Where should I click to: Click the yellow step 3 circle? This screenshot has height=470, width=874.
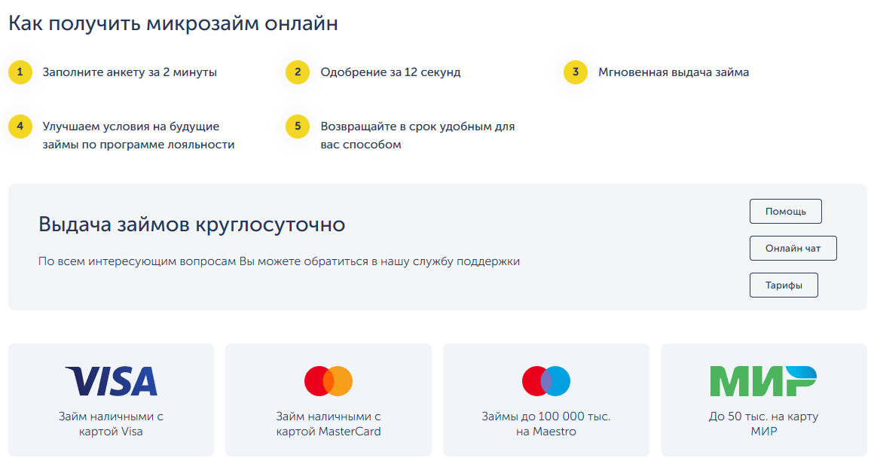(576, 72)
